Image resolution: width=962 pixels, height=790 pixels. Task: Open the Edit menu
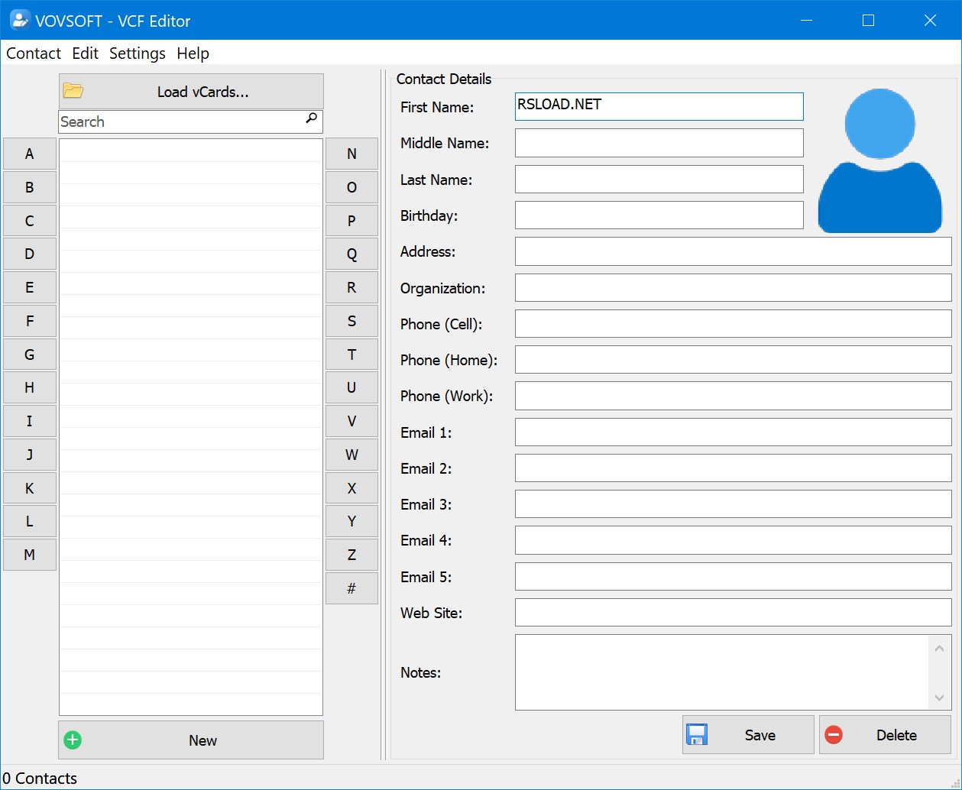pos(84,53)
